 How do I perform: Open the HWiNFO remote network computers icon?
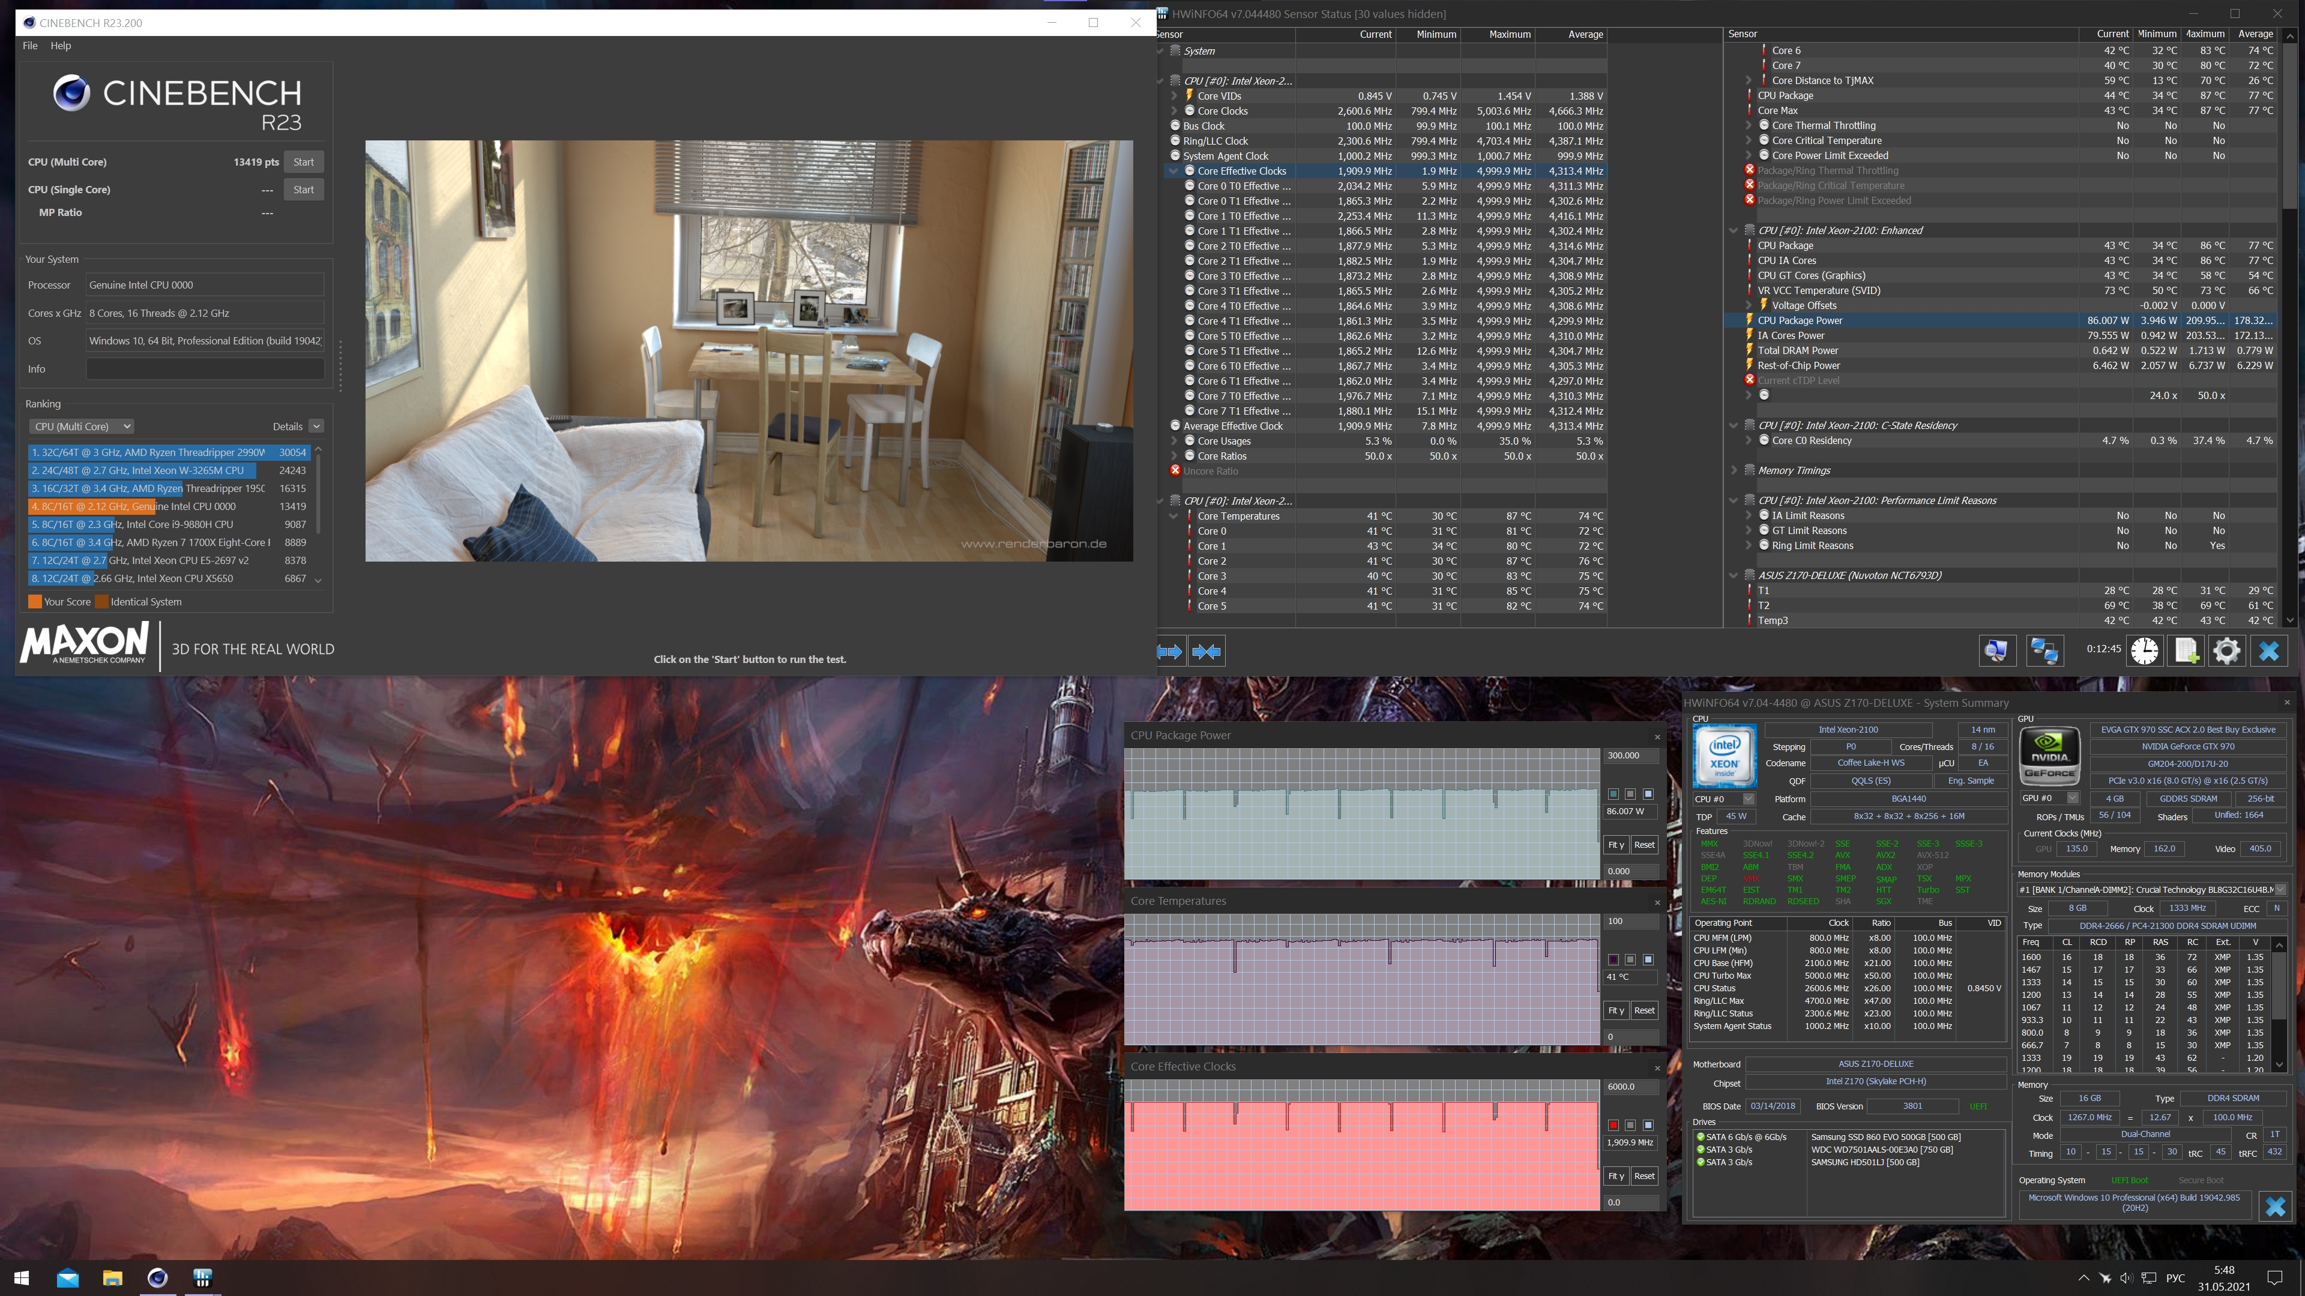coord(2044,650)
